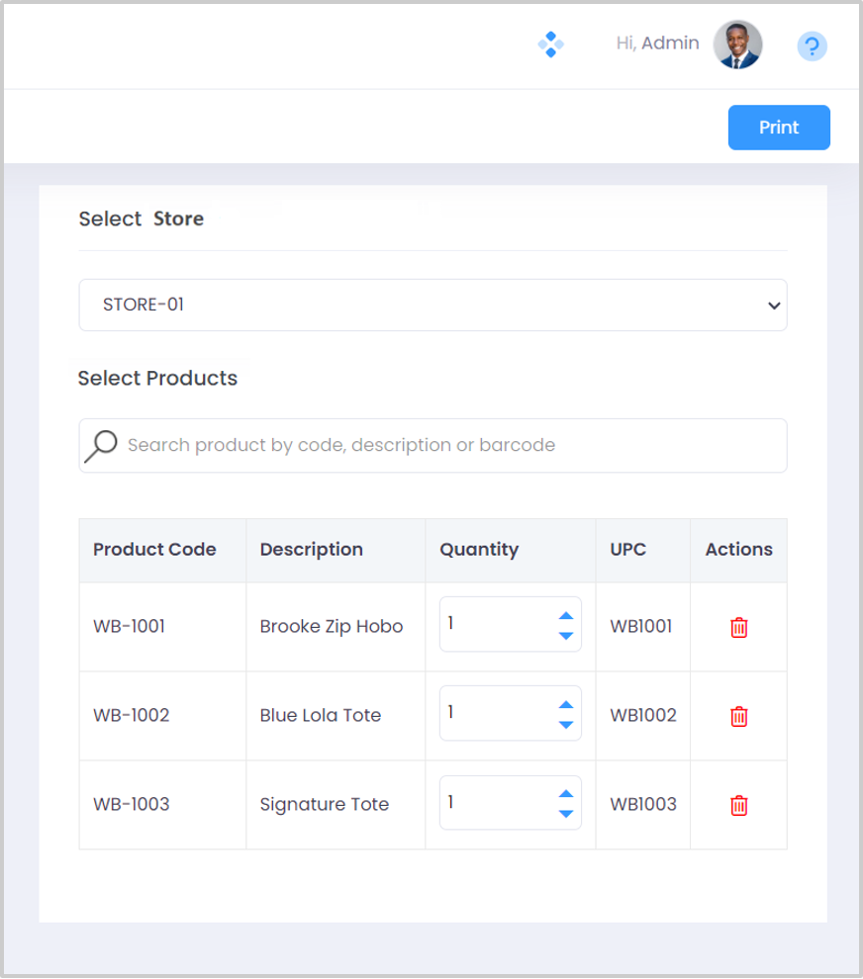
Task: Delete the Blue Lola Tote row
Action: (738, 716)
